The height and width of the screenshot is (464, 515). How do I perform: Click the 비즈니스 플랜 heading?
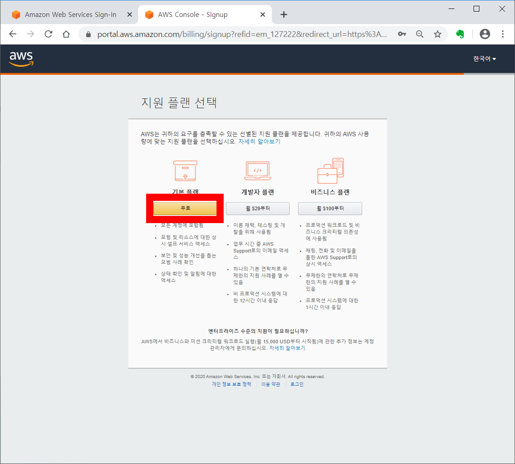(x=330, y=192)
